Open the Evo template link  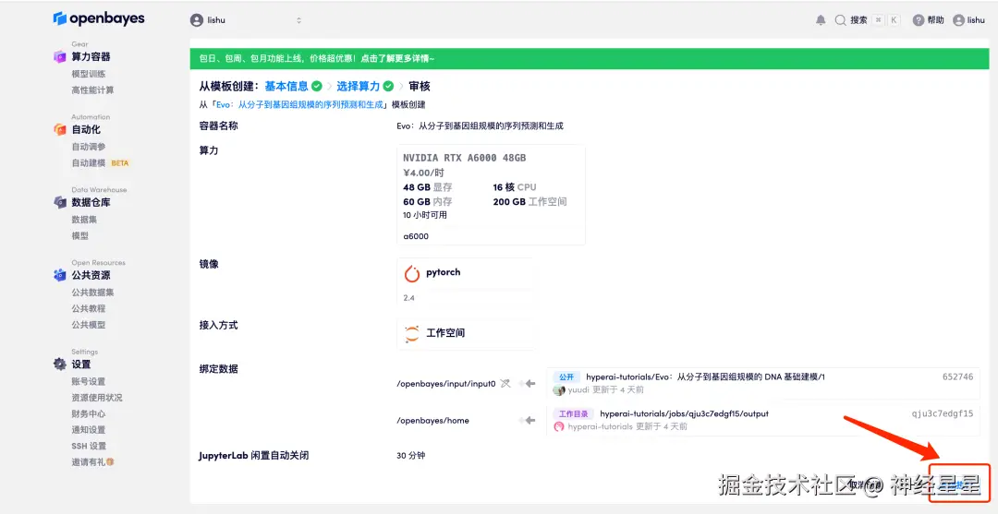point(299,105)
